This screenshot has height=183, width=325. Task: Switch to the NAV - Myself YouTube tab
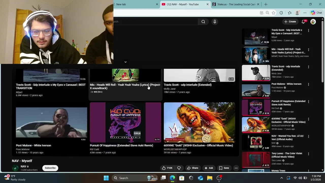185,4
